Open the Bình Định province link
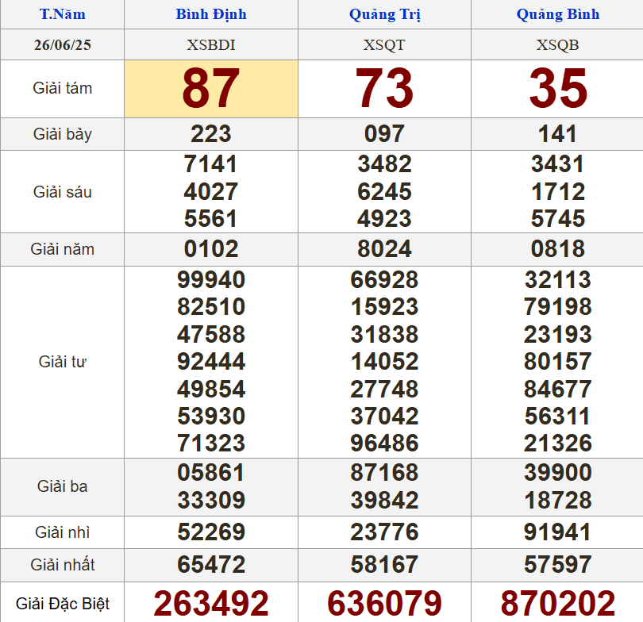Image resolution: width=643 pixels, height=622 pixels. (211, 14)
